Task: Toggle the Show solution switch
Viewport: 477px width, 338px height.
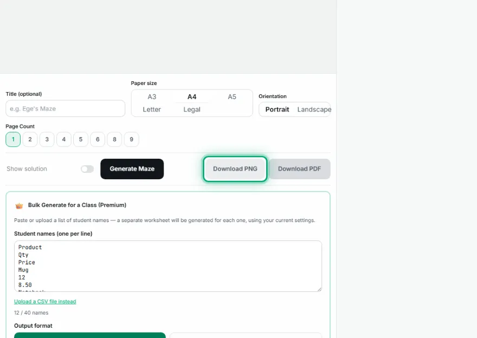Action: point(87,169)
